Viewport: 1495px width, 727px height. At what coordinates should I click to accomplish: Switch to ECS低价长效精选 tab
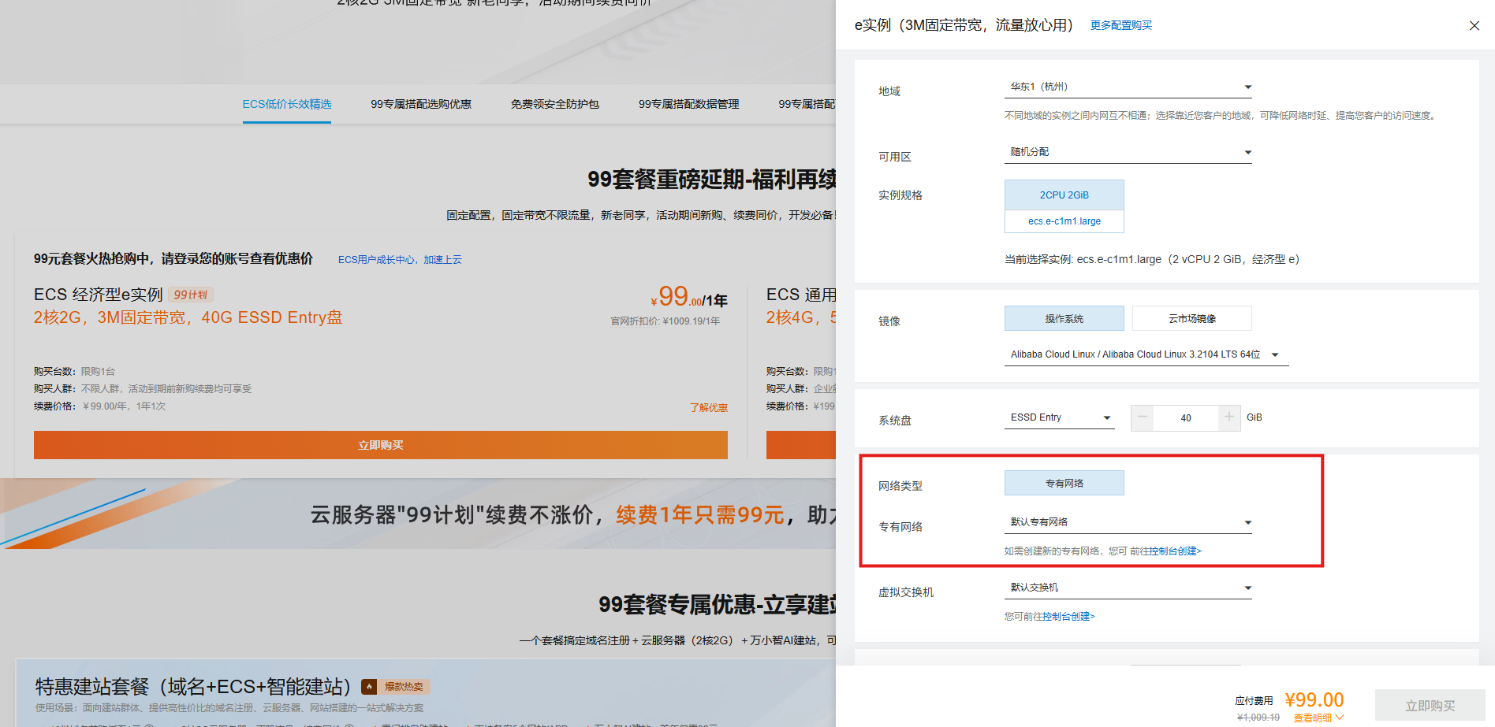[287, 104]
